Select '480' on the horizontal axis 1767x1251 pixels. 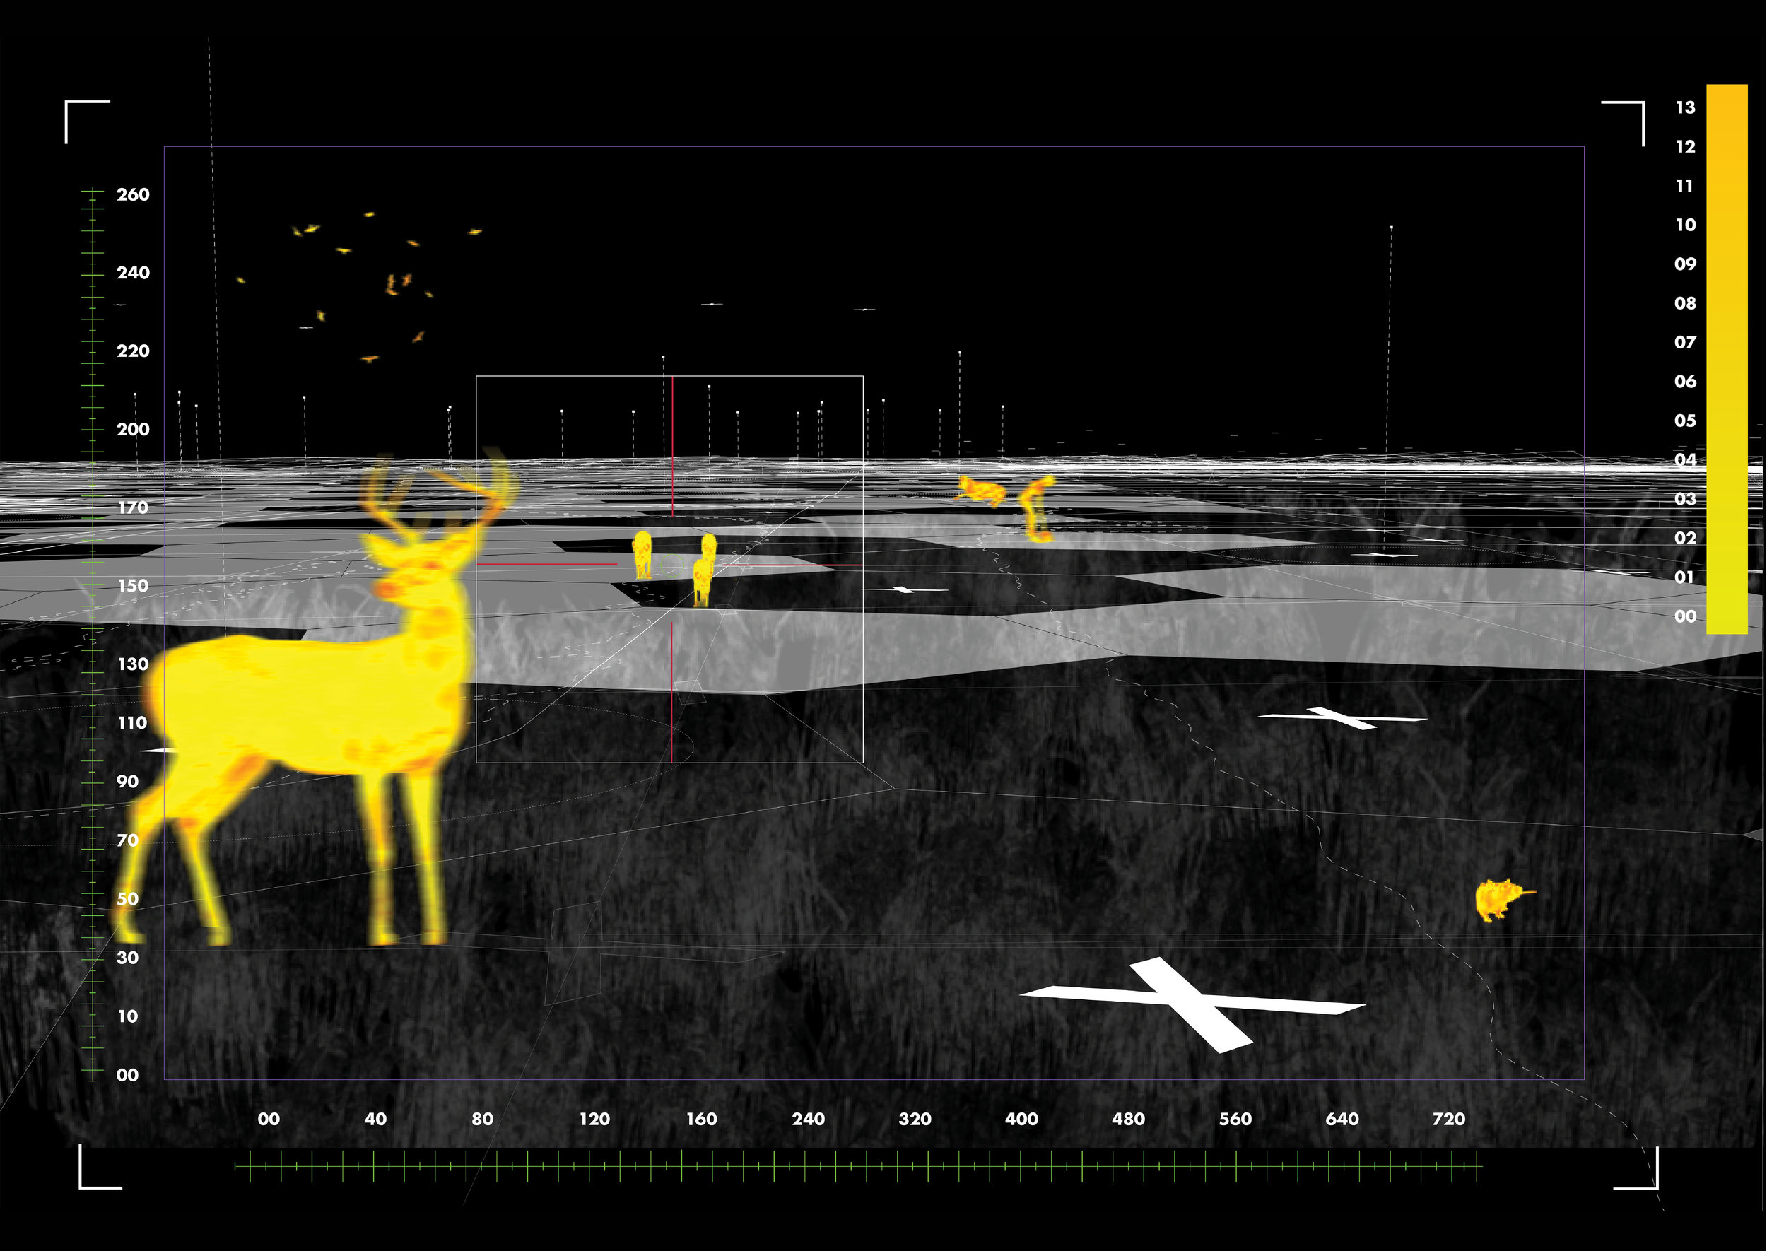[x=1129, y=1120]
